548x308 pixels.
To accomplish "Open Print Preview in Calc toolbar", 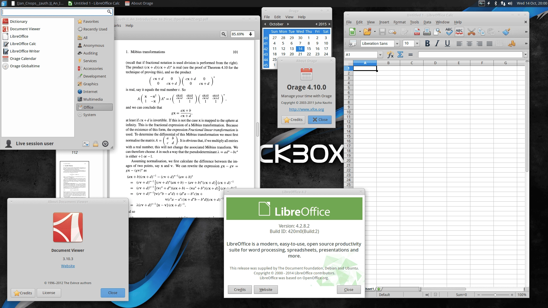I will pyautogui.click(x=437, y=32).
